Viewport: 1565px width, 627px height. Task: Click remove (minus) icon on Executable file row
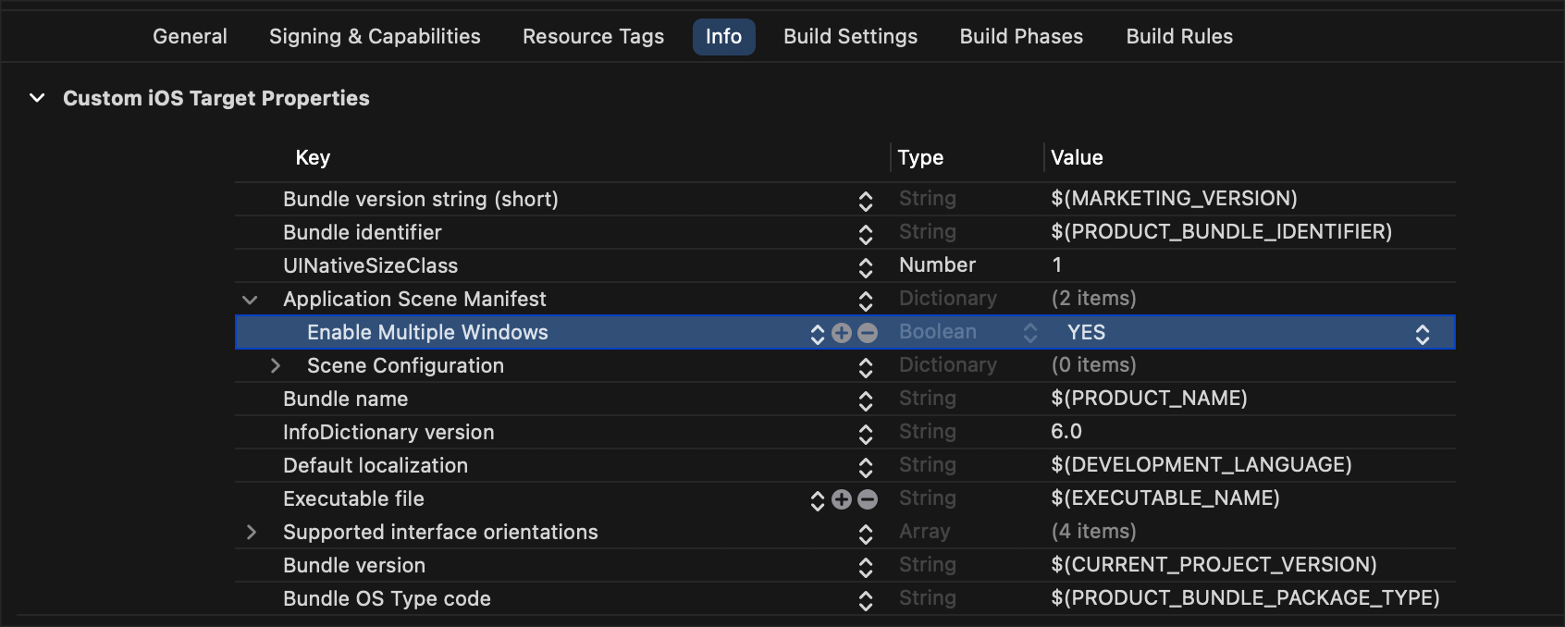868,499
